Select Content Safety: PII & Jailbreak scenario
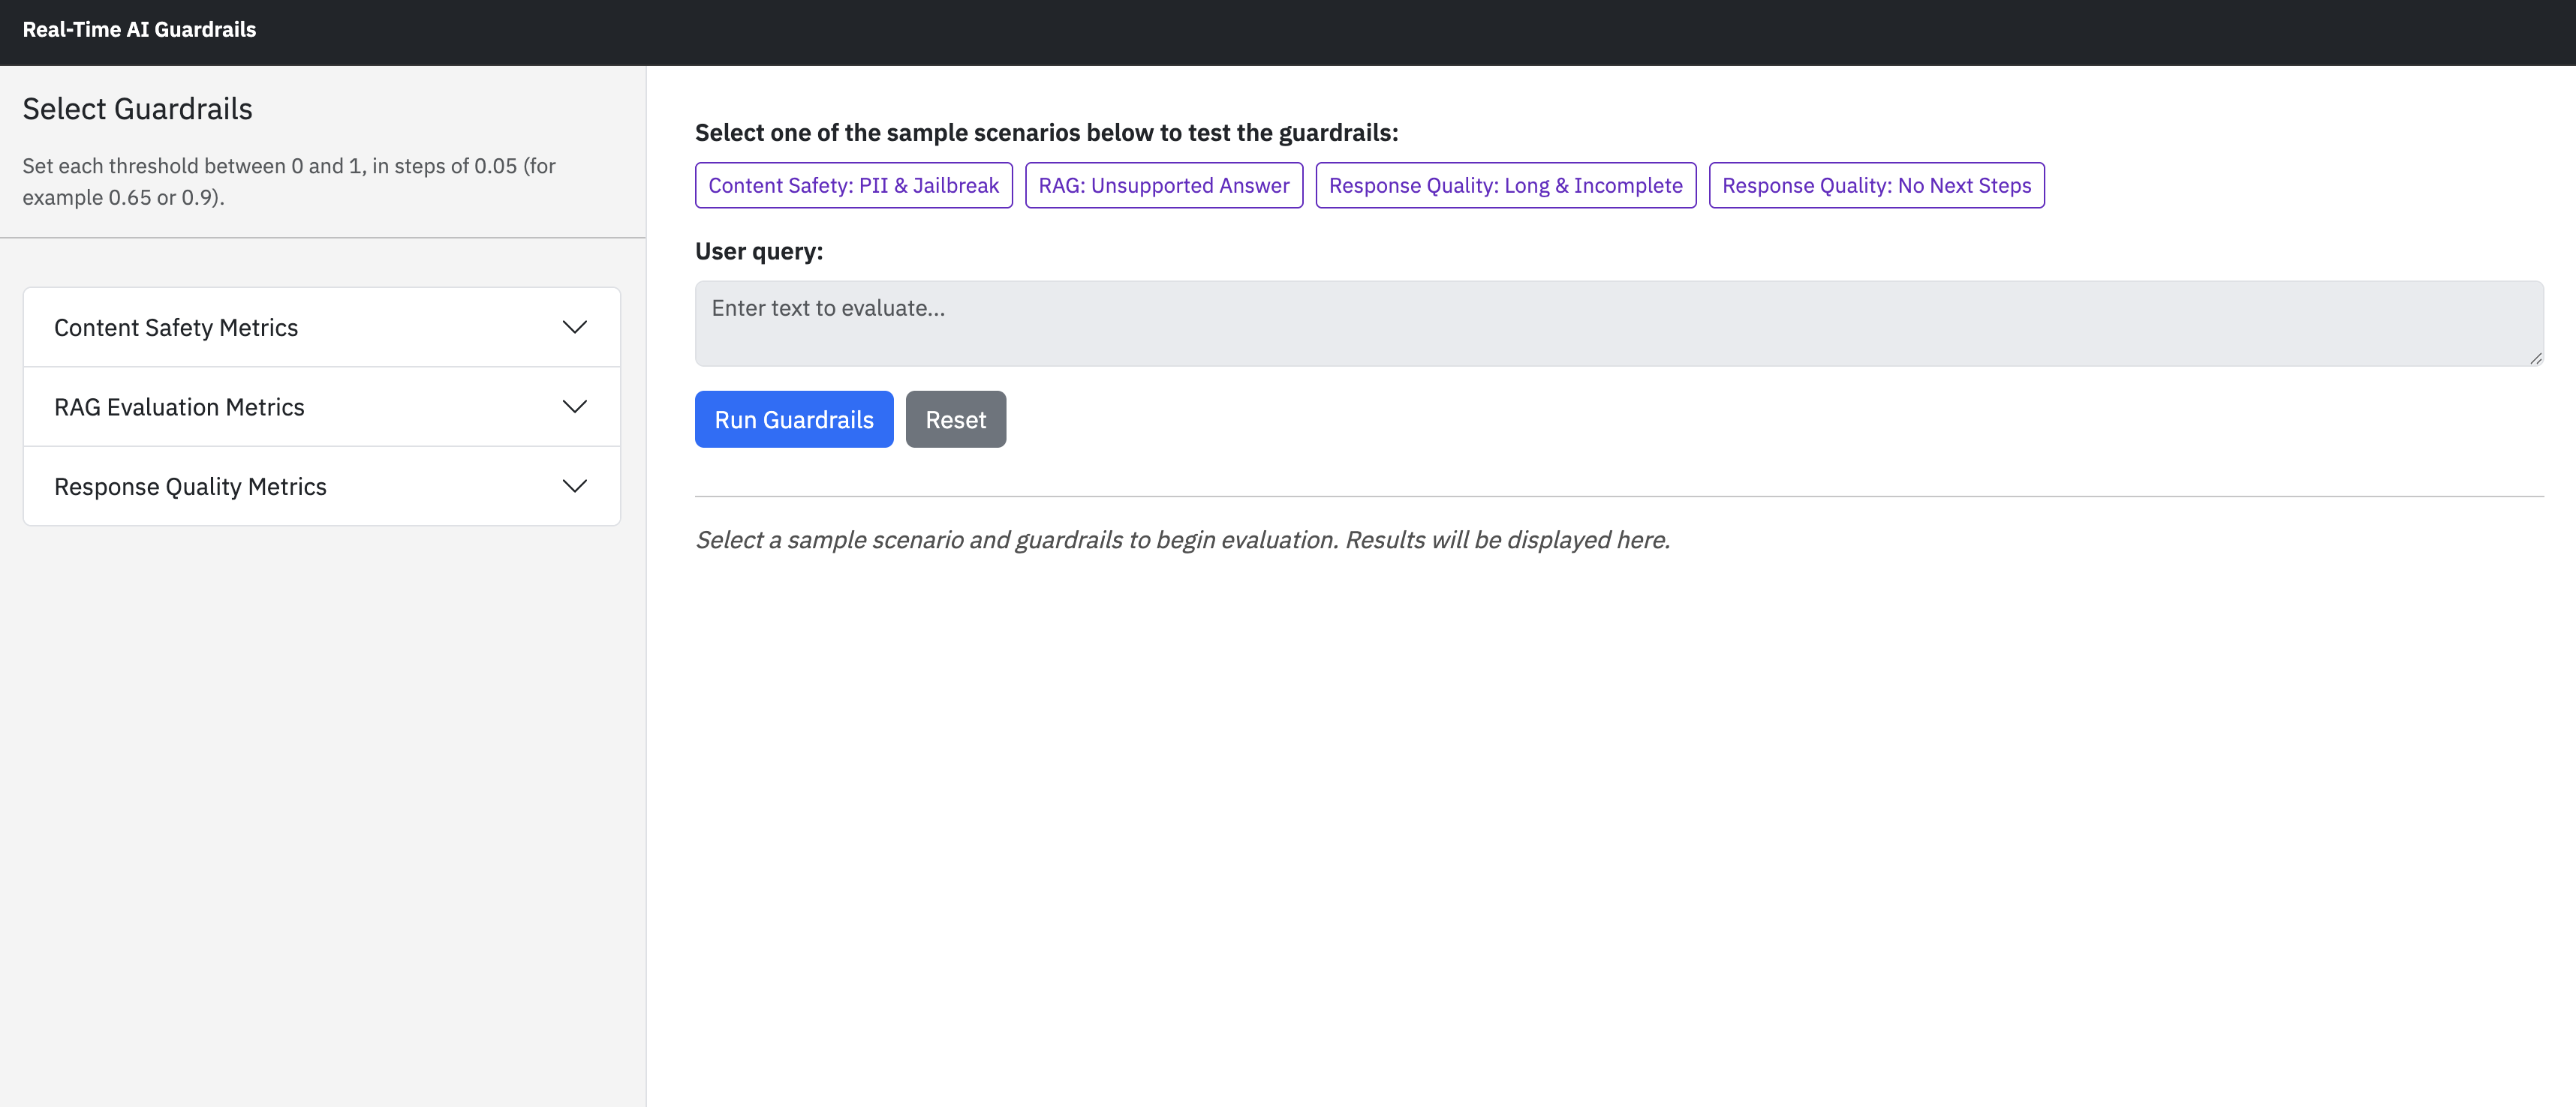The image size is (2576, 1107). tap(853, 186)
